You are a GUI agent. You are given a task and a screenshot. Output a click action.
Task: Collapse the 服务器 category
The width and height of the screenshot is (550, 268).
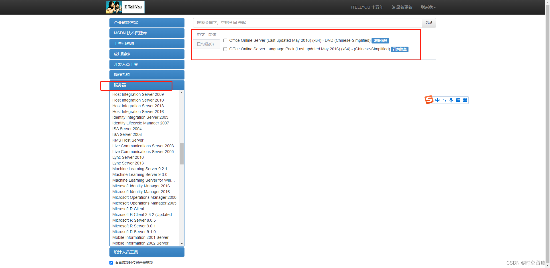(147, 85)
